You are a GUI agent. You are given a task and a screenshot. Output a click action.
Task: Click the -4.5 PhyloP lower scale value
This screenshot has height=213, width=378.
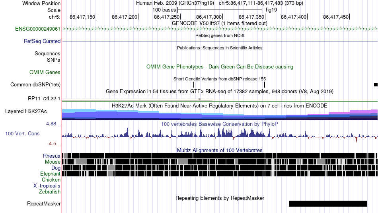pyautogui.click(x=52, y=144)
